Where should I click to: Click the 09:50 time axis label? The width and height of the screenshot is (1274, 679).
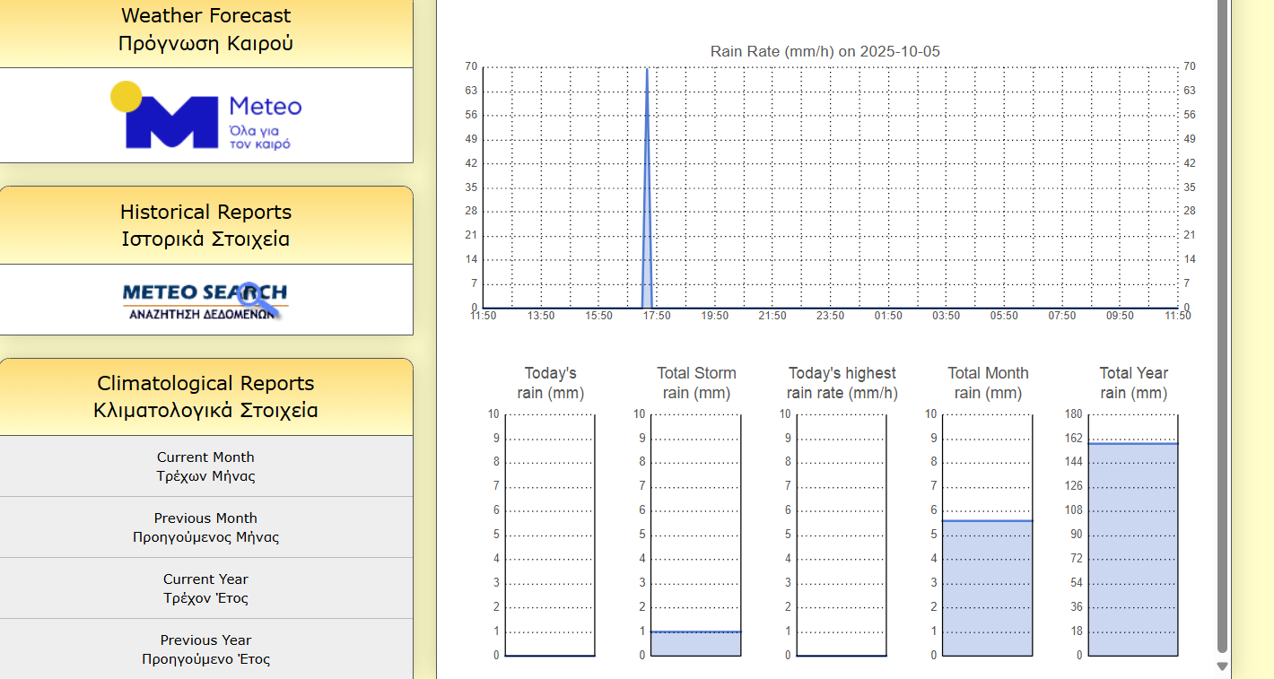tap(1120, 316)
